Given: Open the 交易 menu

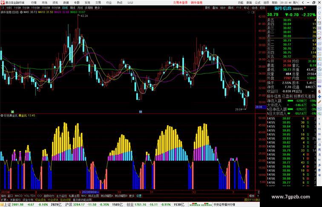Looking at the screenshot, I should click(x=98, y=3).
